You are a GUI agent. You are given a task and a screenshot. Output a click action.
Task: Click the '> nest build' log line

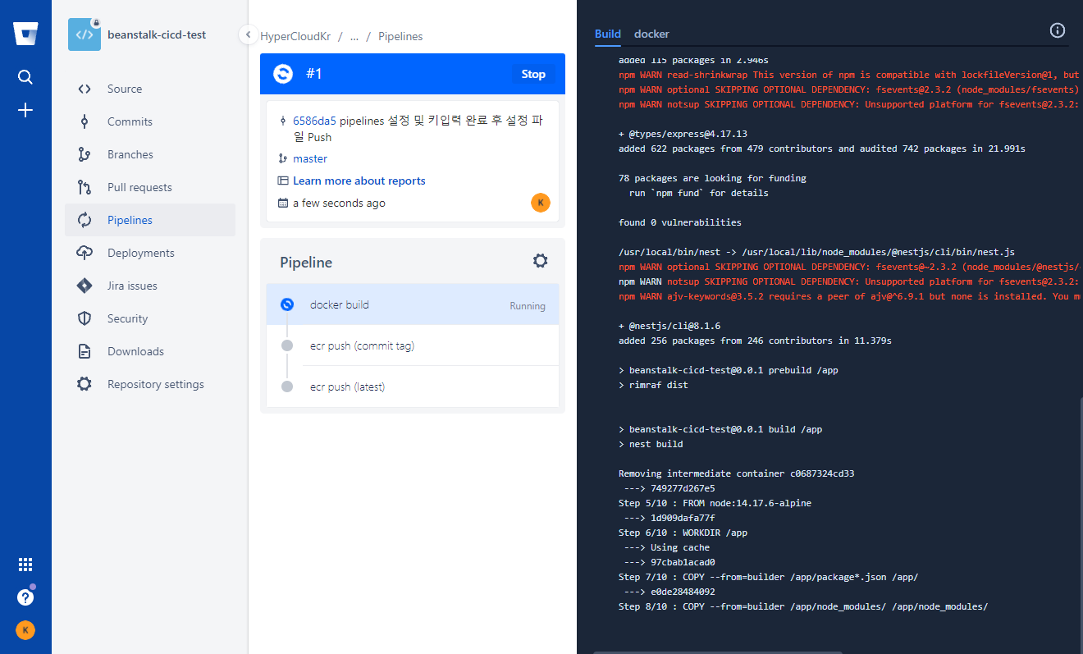[x=651, y=444]
